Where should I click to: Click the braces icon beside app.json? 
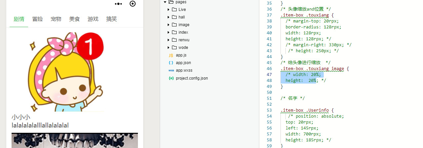tap(171, 63)
